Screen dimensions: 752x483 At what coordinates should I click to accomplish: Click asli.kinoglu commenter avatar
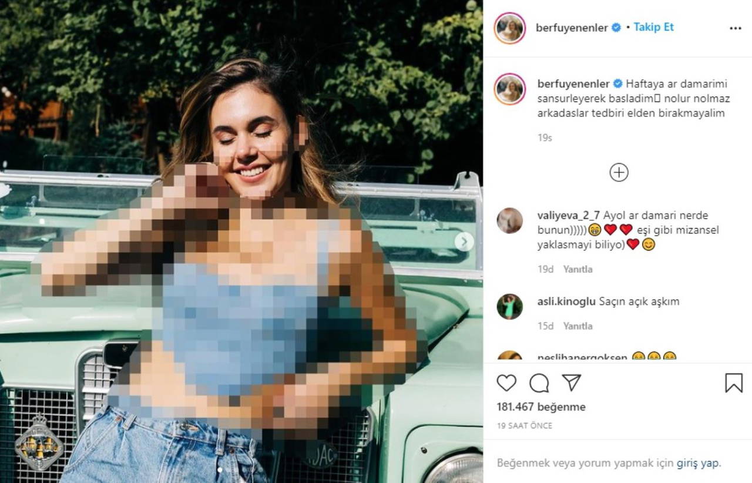click(x=509, y=307)
